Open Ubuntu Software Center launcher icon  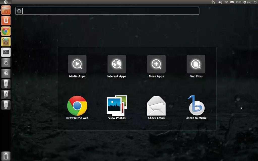pos(6,42)
